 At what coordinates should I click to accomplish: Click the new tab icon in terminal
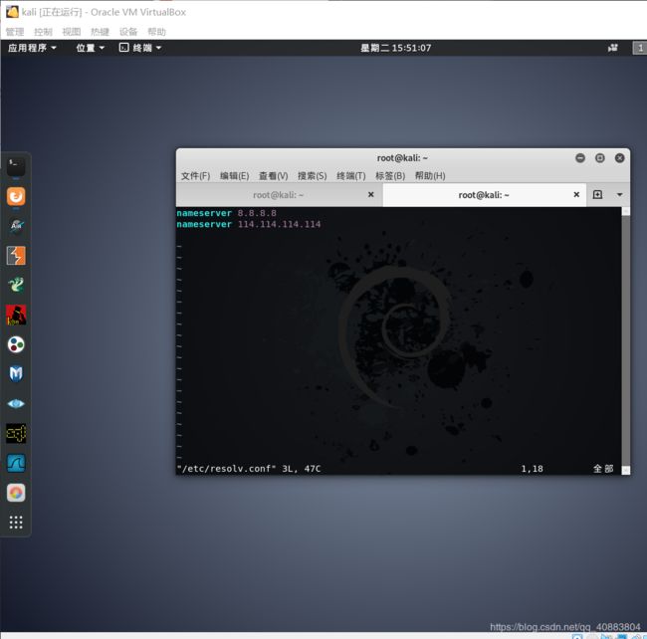[x=597, y=195]
